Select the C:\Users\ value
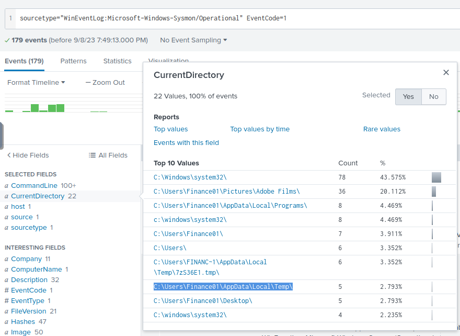The height and width of the screenshot is (336, 460). coord(170,248)
